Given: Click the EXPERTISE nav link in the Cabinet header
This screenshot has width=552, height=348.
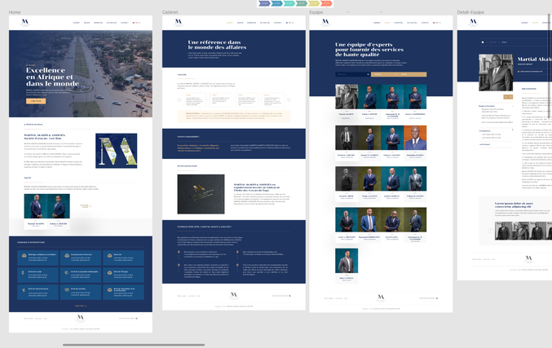Looking at the screenshot, I should point(252,23).
